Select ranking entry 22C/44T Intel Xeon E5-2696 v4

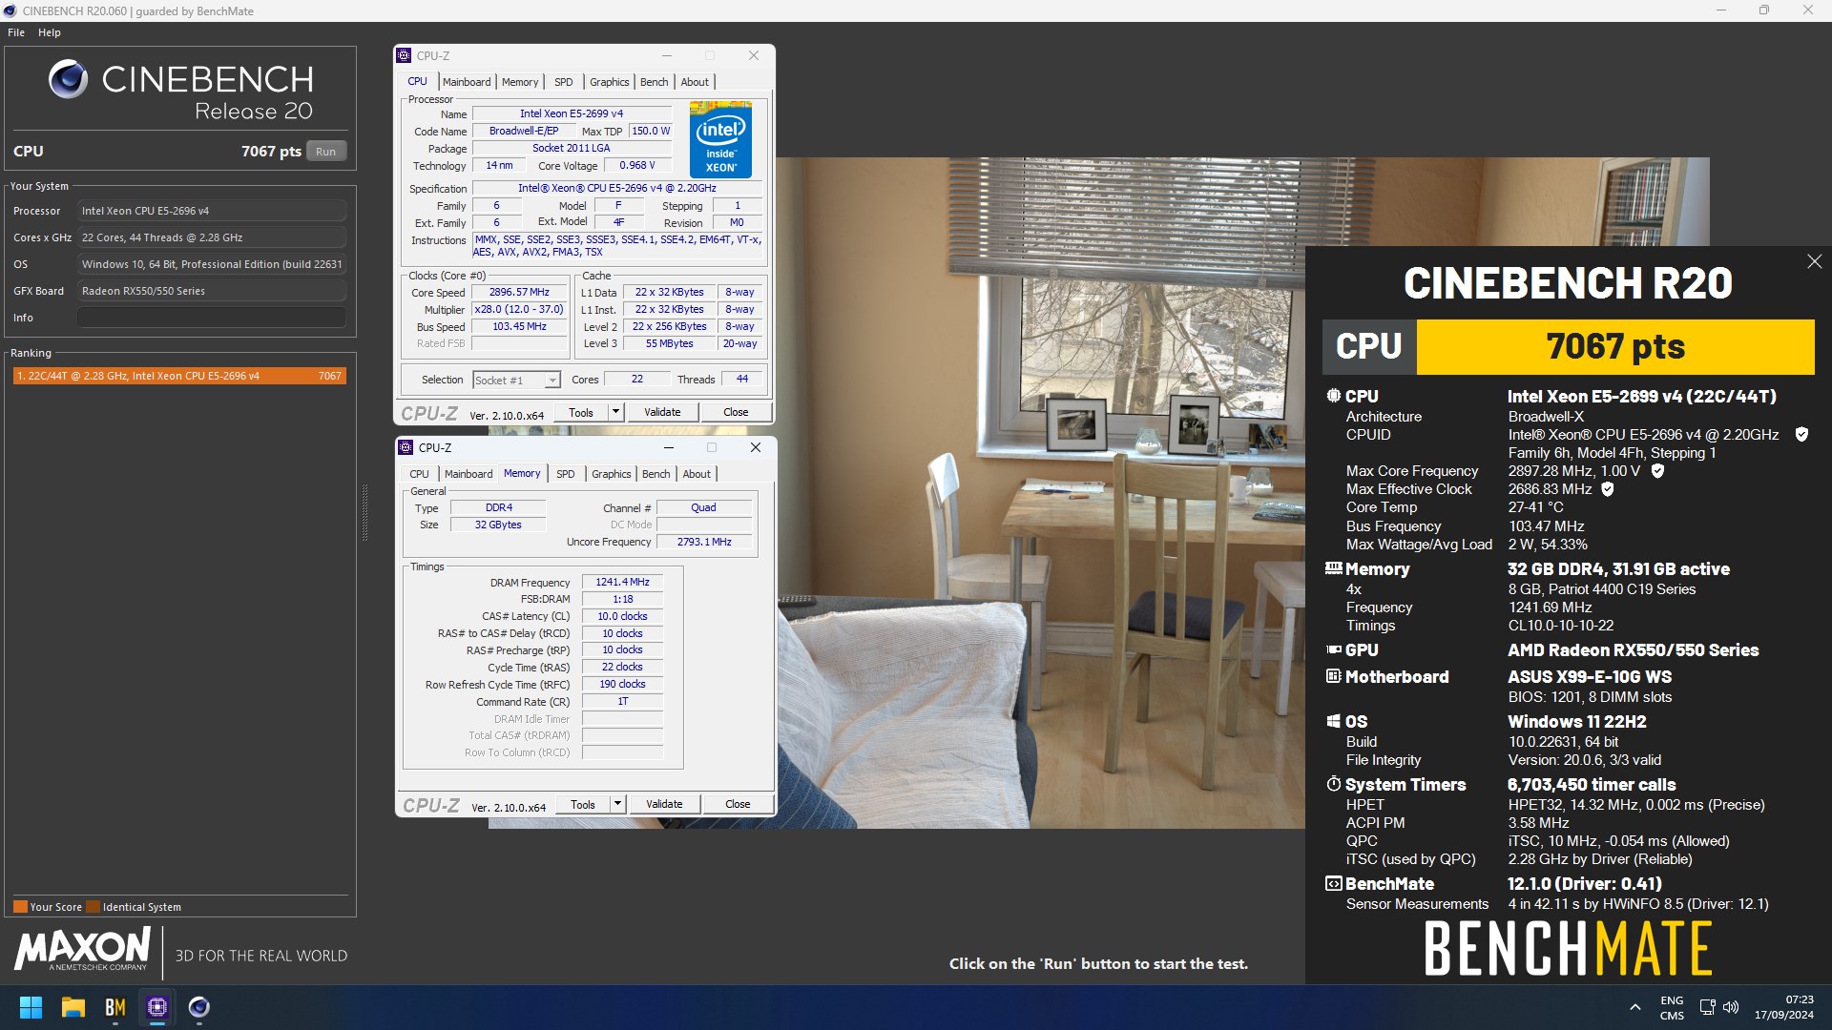pyautogui.click(x=179, y=376)
